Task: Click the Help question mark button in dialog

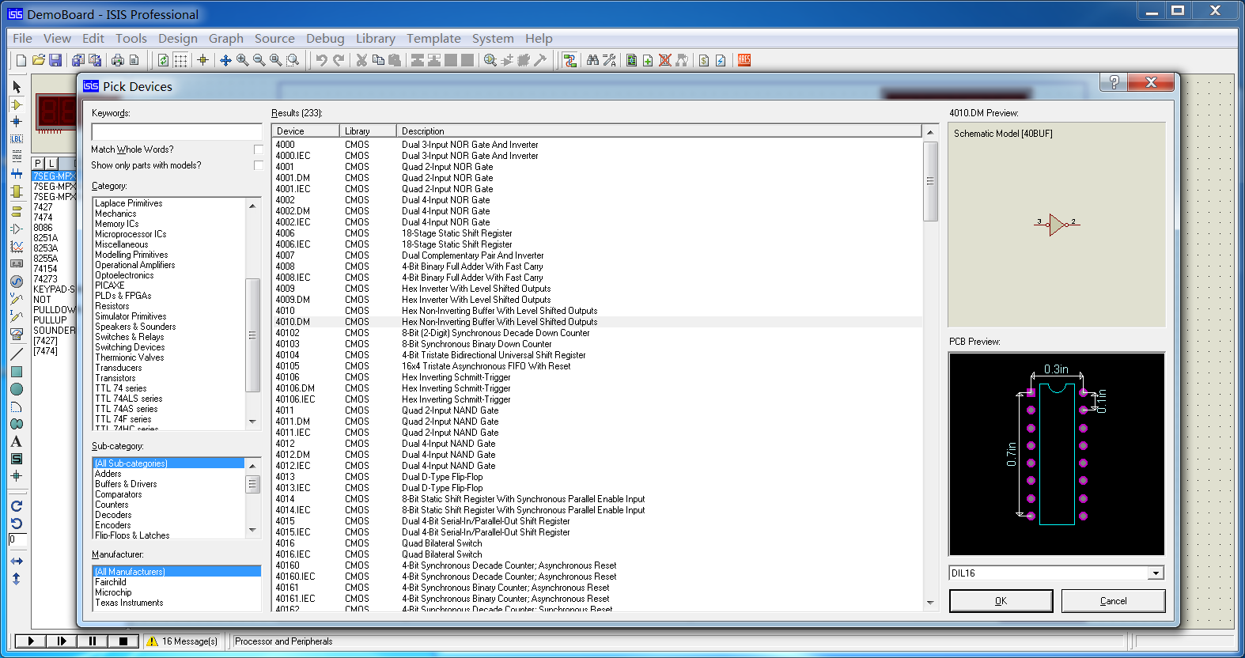Action: click(1114, 83)
